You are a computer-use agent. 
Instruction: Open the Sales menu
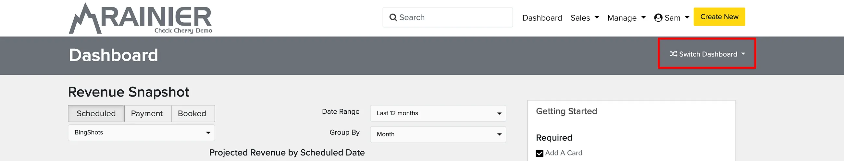[x=585, y=18]
